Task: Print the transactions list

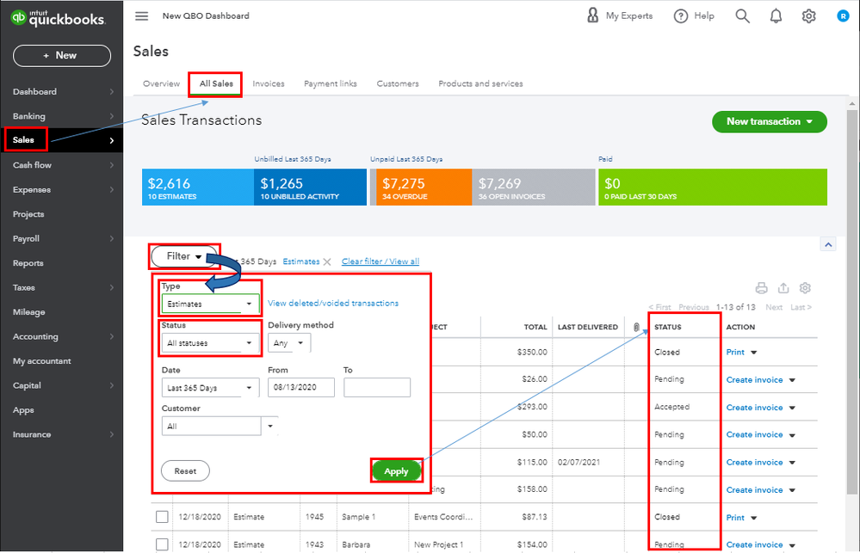Action: coord(761,288)
